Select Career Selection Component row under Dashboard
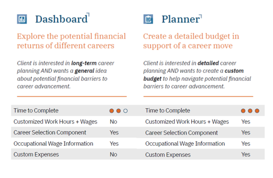Image resolution: width=273 pixels, height=178 pixels. tap(50, 132)
